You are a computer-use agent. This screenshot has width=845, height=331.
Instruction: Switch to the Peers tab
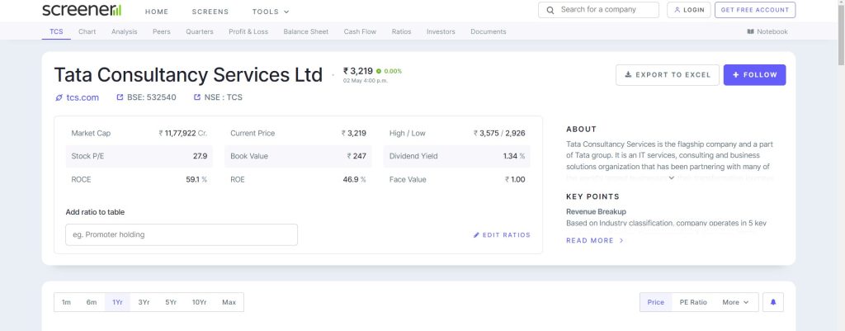(x=162, y=32)
